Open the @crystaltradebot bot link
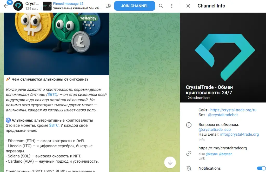 coord(223,115)
